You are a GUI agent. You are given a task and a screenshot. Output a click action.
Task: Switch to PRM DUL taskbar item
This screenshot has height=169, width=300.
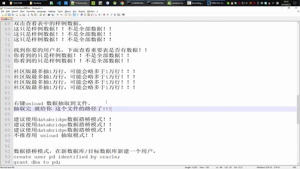[216, 3]
